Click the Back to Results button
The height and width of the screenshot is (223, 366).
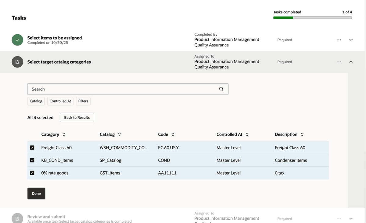coord(77,117)
